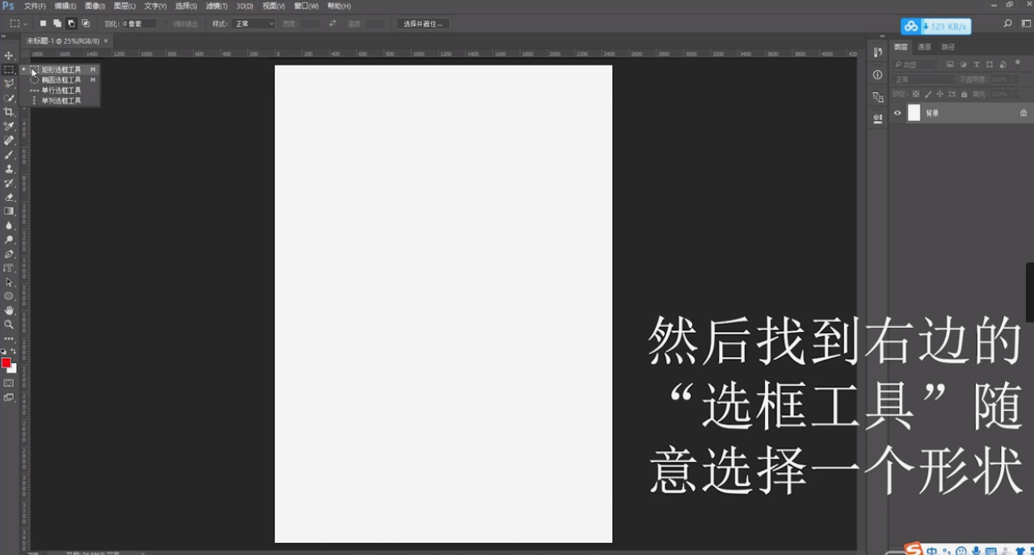Viewport: 1034px width, 555px height.
Task: Toggle lock transparent pixels in Layers panel
Action: (x=916, y=94)
